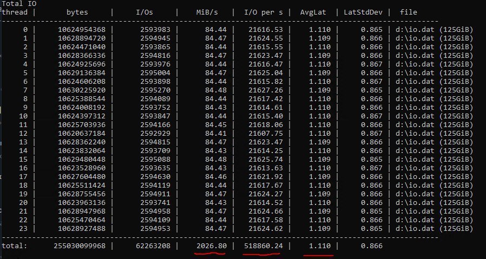Click I/O per s value 21615.55

266,47
